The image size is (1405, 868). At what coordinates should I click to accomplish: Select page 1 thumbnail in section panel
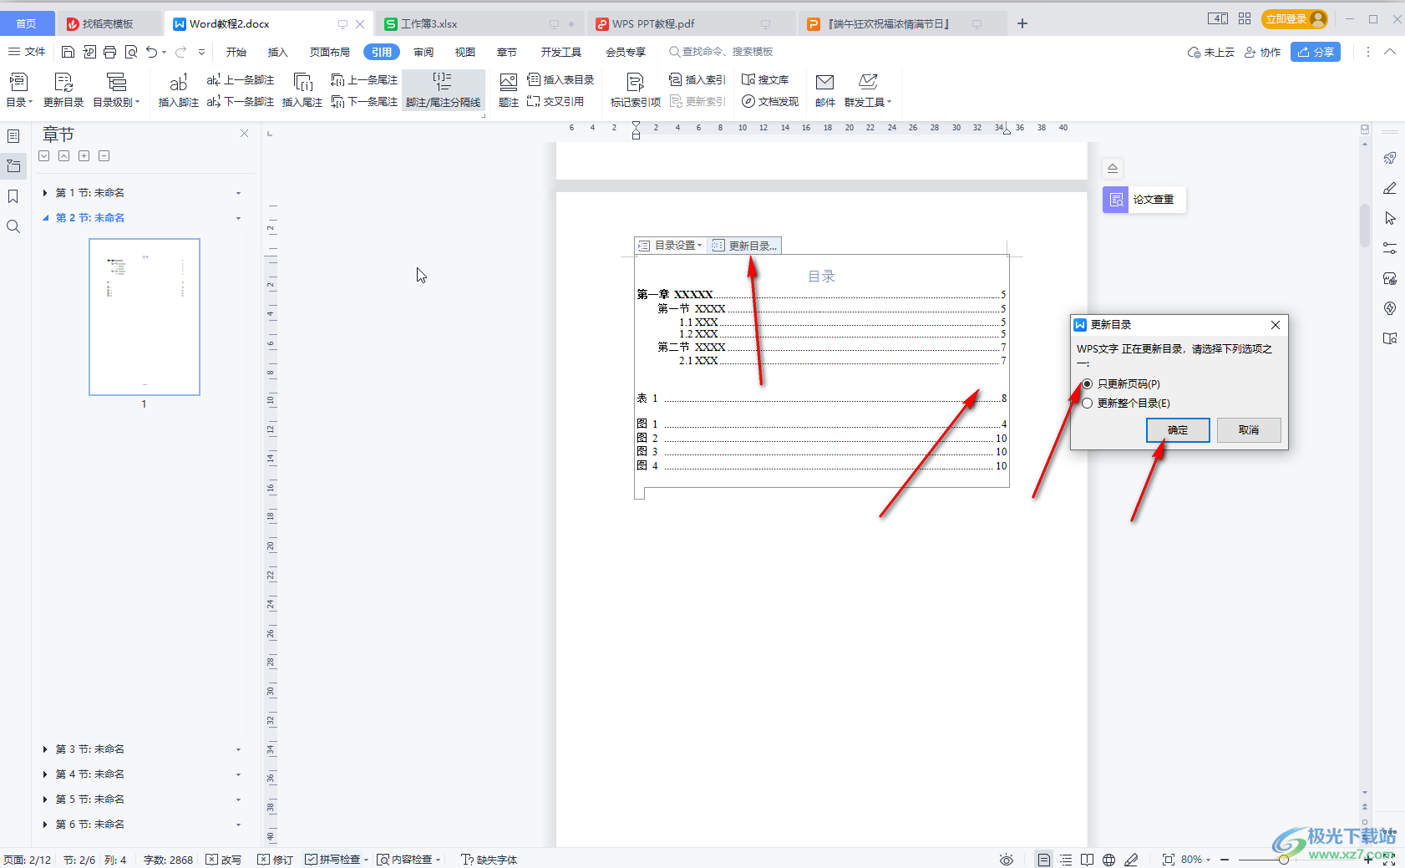coord(145,317)
